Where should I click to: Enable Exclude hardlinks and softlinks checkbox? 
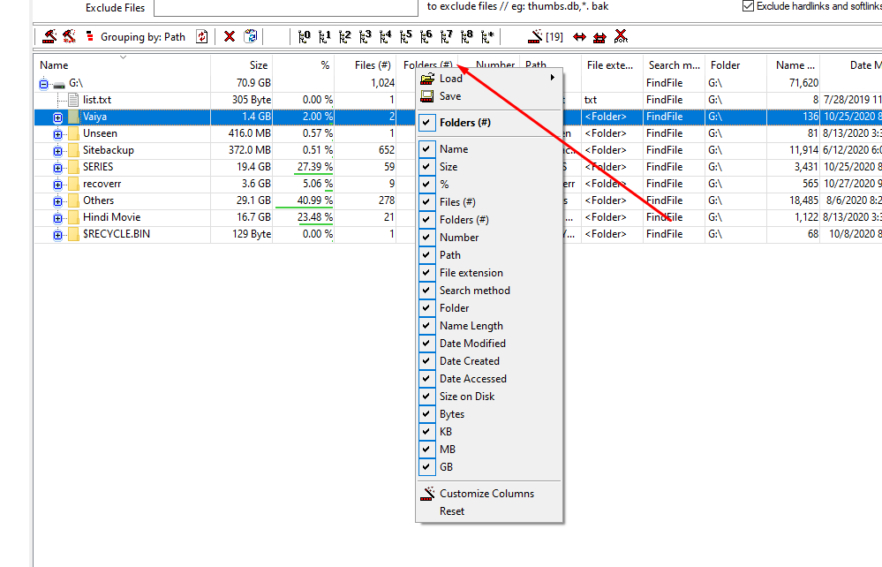(x=749, y=6)
